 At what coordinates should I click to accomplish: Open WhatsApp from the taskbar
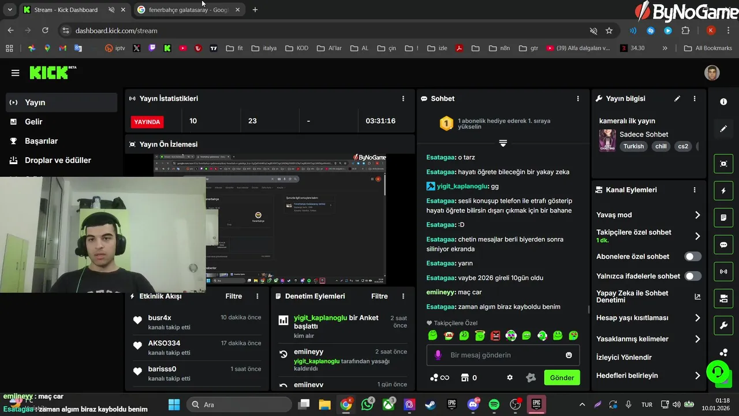(x=367, y=404)
